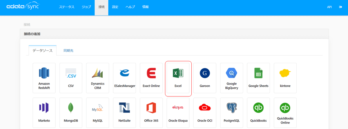Select the Excel connector tile

(x=178, y=78)
